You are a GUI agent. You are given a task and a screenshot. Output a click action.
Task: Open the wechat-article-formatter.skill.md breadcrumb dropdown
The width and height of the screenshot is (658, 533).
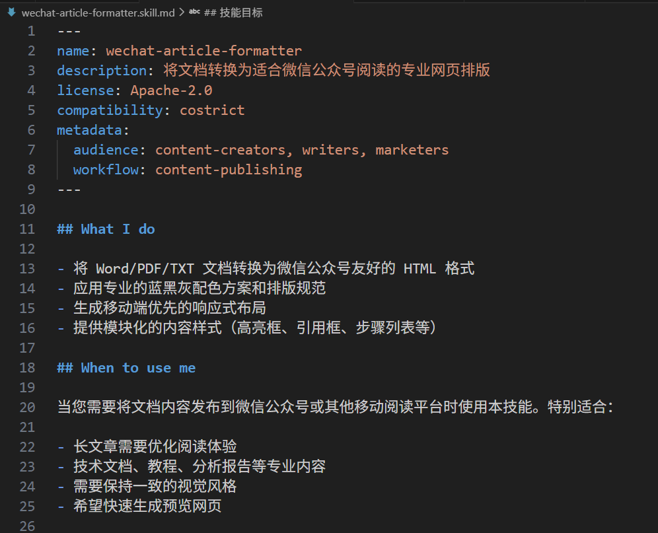[99, 13]
